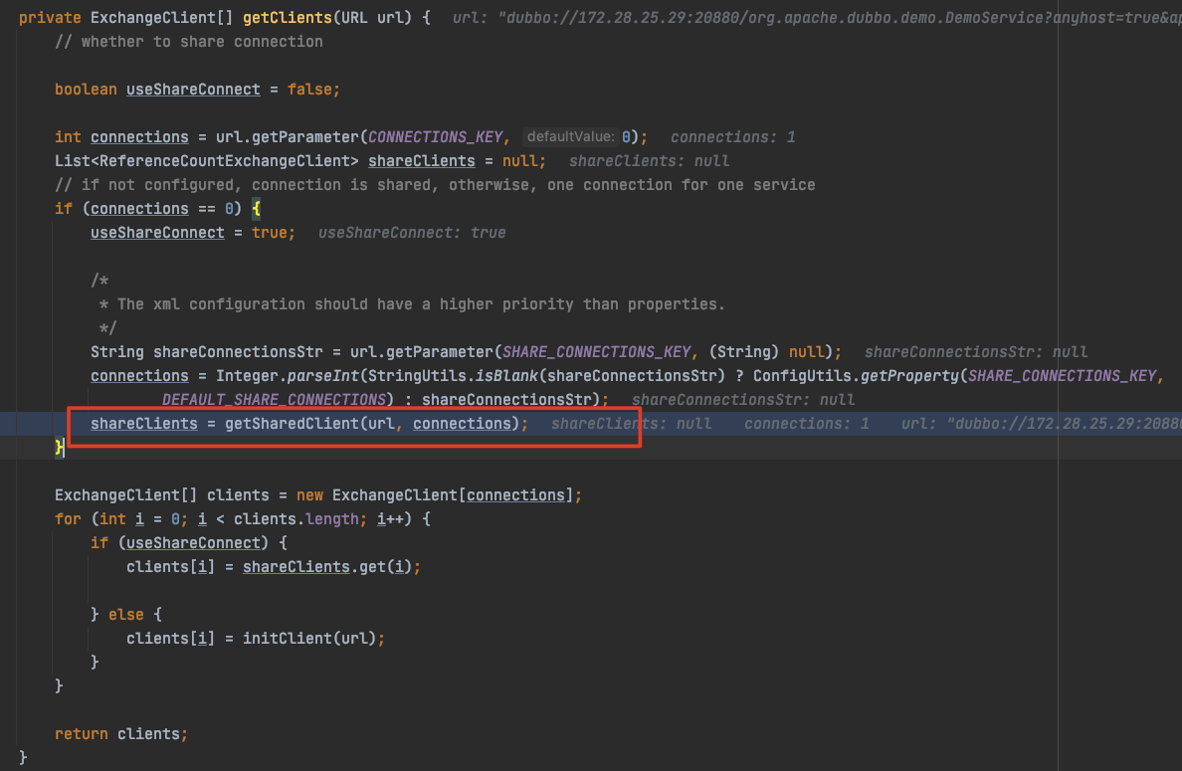The image size is (1182, 771).
Task: Click 'clients.length' in the for loop
Action: tap(296, 518)
